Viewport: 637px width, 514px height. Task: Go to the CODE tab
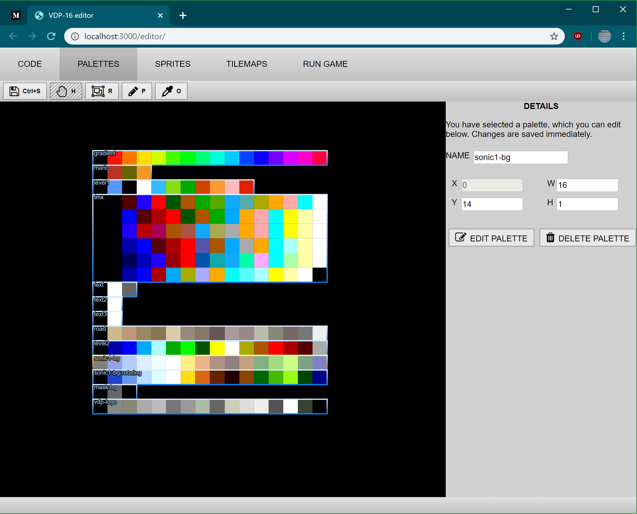[30, 64]
